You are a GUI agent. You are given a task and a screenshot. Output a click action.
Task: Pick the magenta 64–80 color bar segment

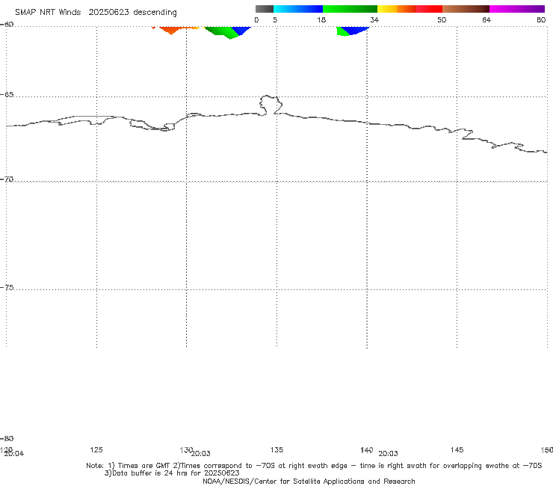point(517,9)
